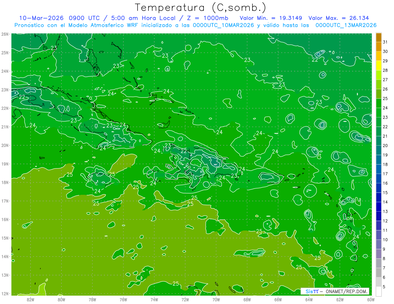
Task: Click the legend number "5"
Action: coord(384,287)
